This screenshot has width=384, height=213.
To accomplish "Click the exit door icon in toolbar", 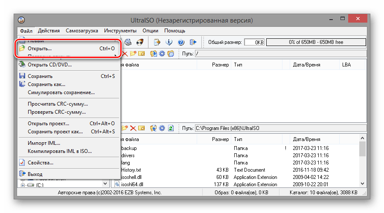I will [193, 42].
